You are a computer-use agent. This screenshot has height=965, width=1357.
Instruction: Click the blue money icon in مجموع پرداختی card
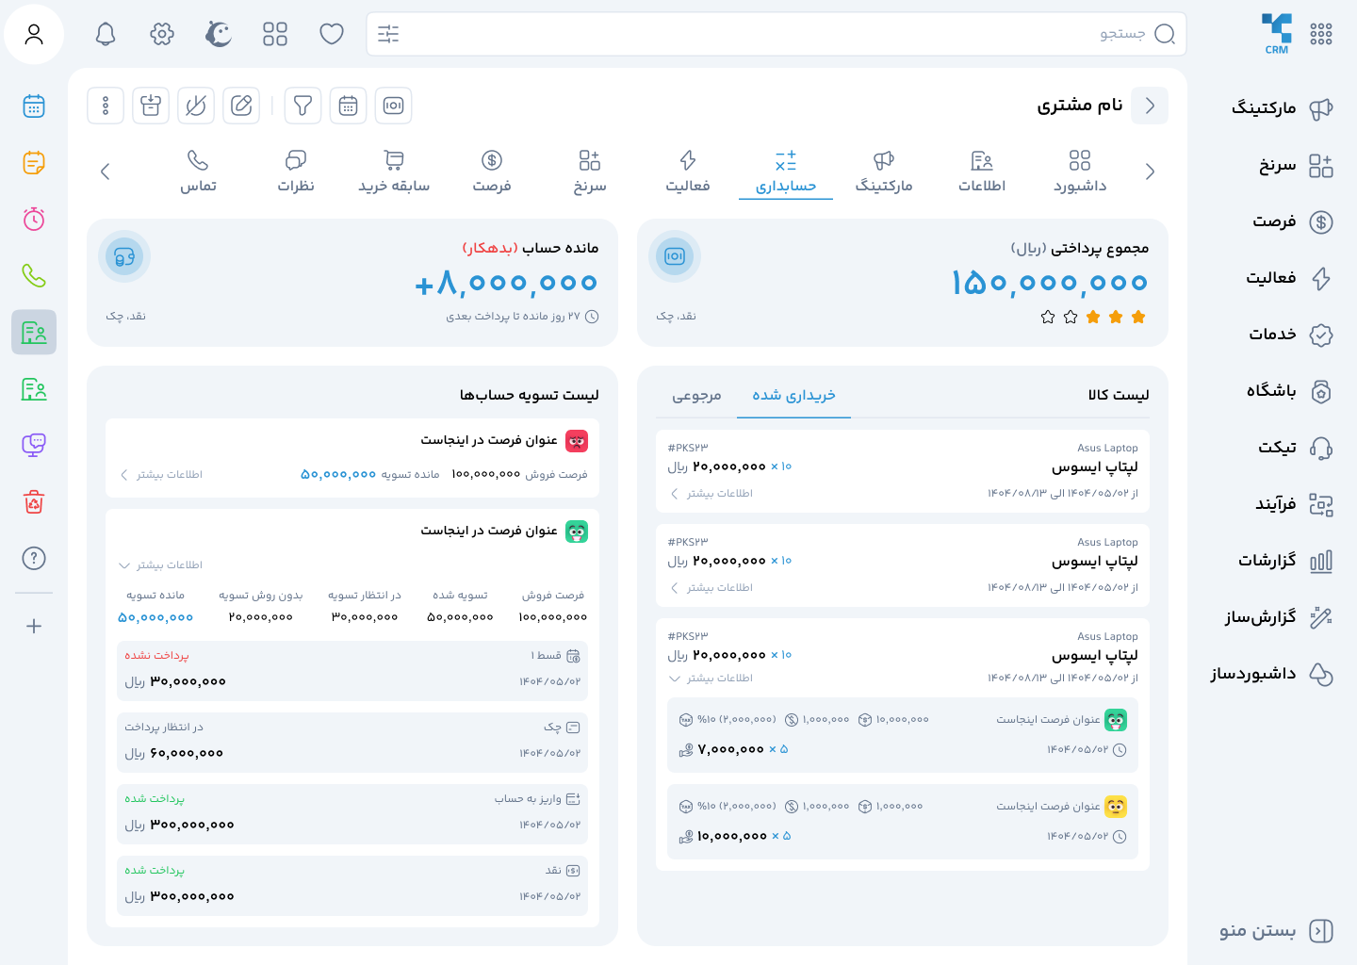tap(675, 256)
